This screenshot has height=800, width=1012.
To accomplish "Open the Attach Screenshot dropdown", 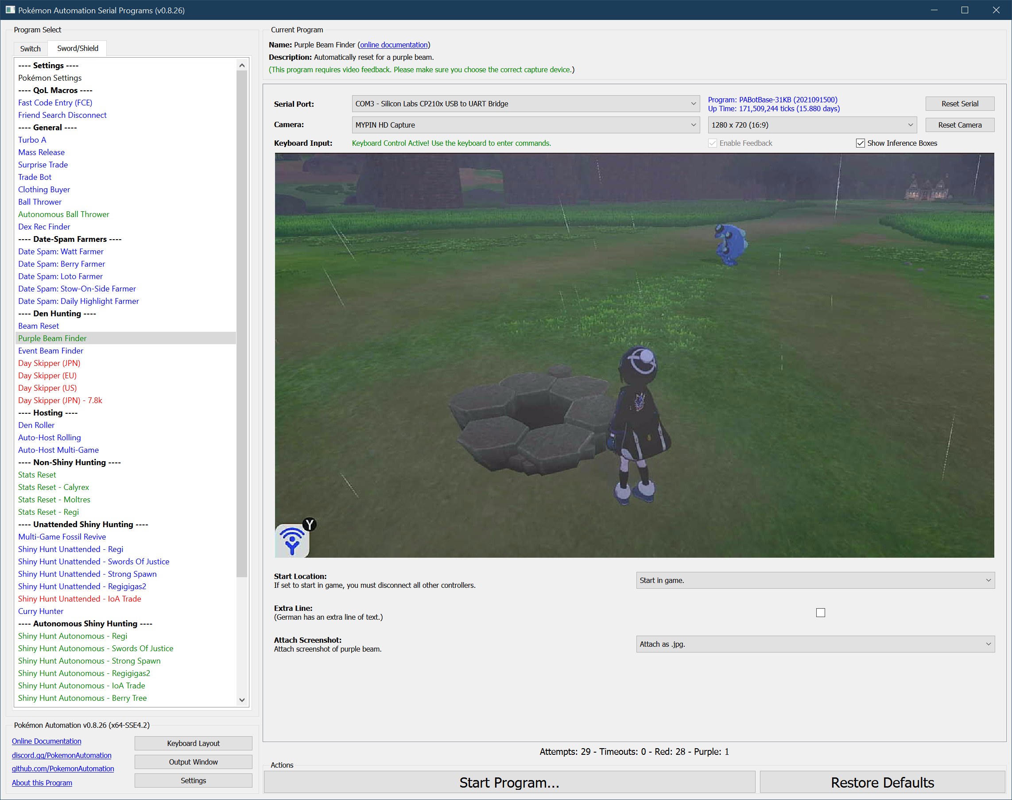I will tap(815, 644).
